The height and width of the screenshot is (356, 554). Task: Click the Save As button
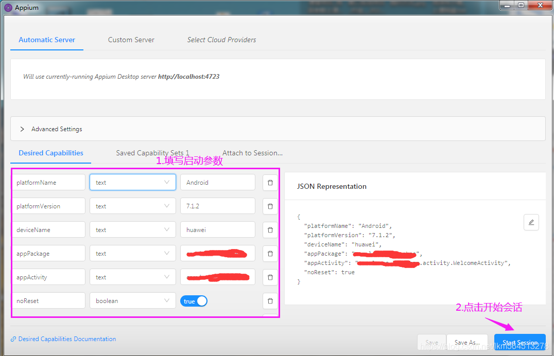tap(467, 342)
